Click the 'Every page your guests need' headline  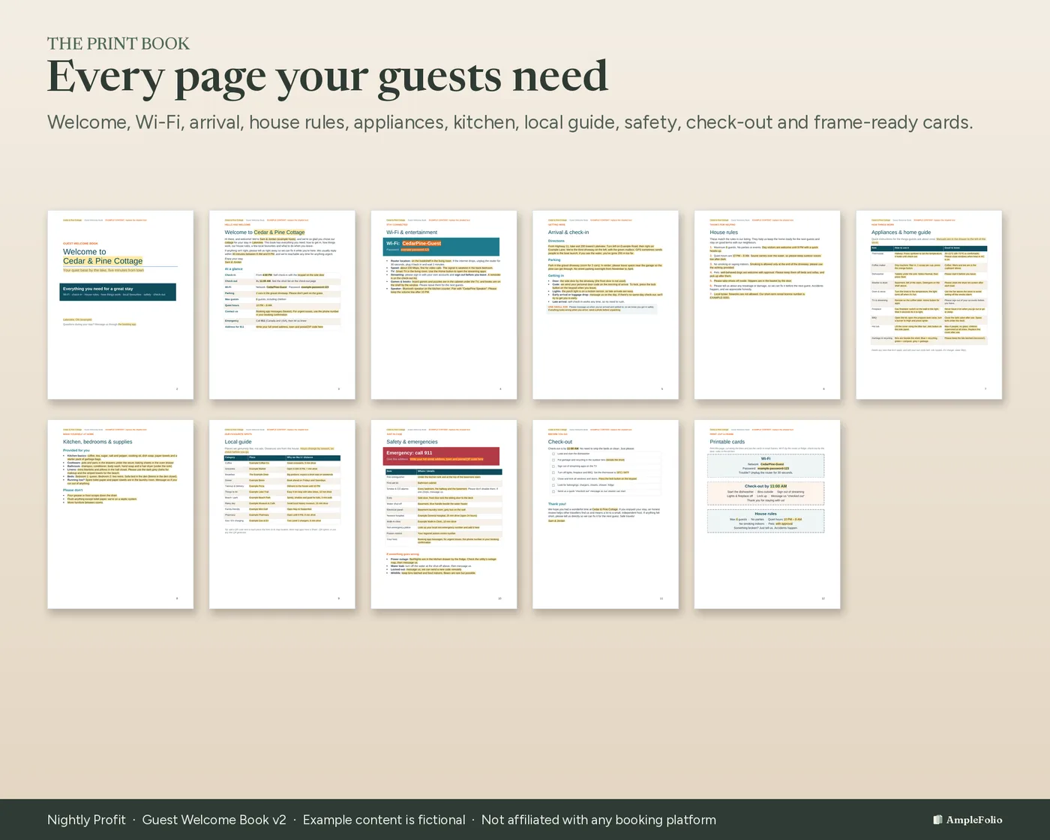click(327, 76)
